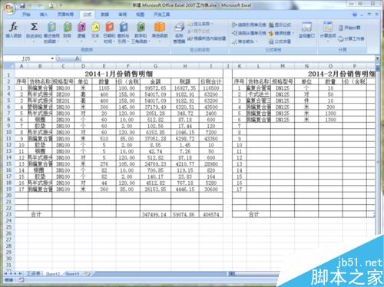Click Remove Arrows
Viewport: 384px width, 287px height.
(x=245, y=41)
